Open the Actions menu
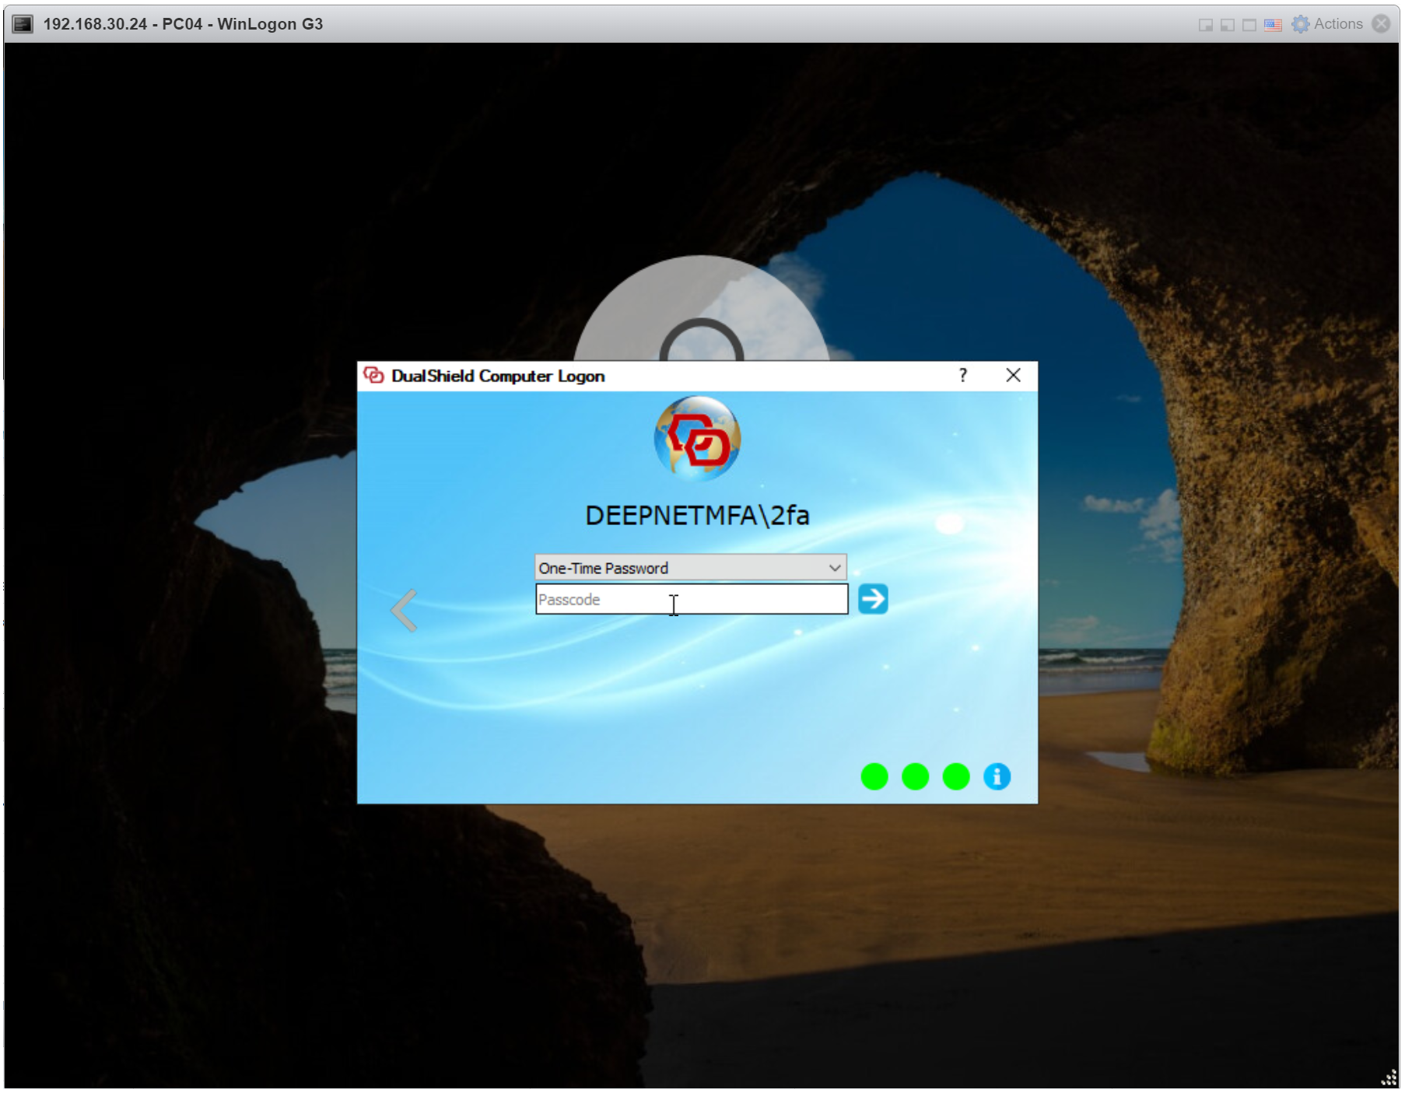Screen dimensions: 1405x1093 click(x=1337, y=24)
